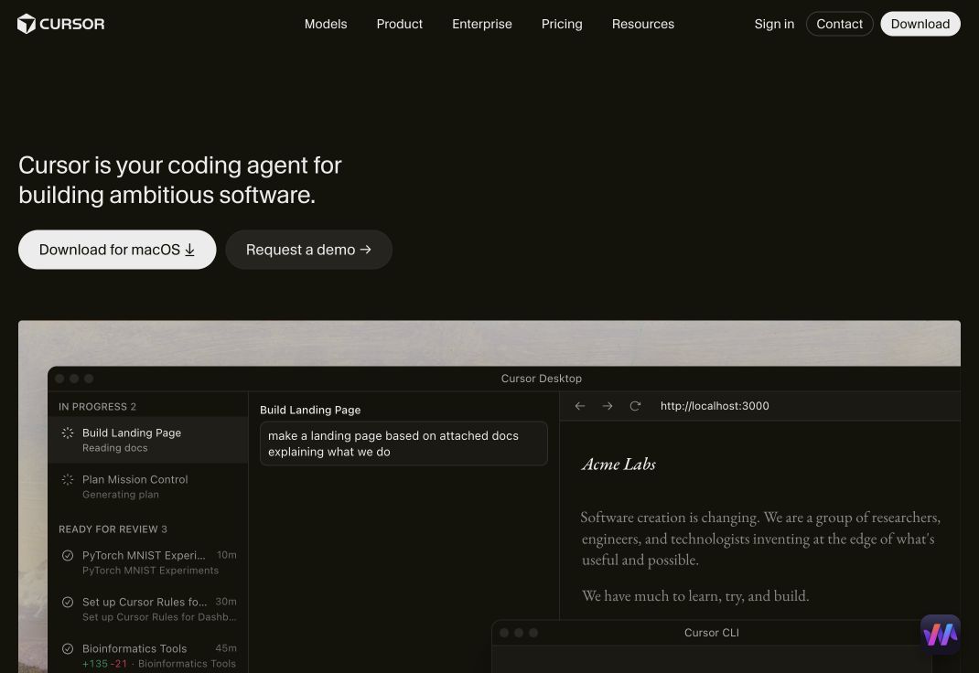Click the '+135 -21' diff stats text
The width and height of the screenshot is (979, 673).
click(x=105, y=664)
